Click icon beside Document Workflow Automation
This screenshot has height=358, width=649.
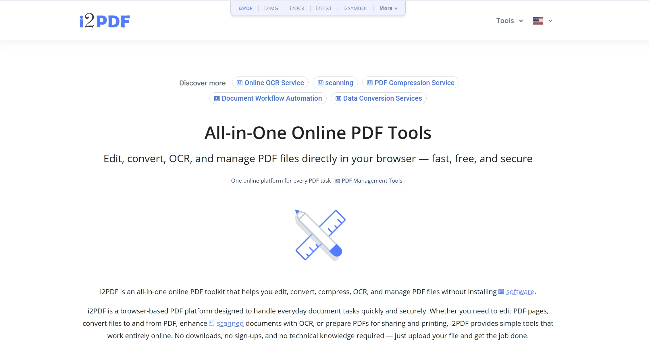pos(217,99)
